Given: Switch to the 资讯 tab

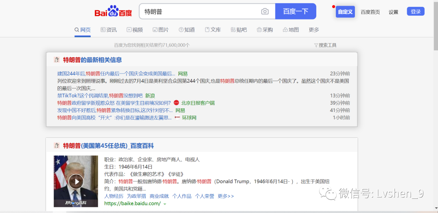Looking at the screenshot, I should pyautogui.click(x=109, y=30).
